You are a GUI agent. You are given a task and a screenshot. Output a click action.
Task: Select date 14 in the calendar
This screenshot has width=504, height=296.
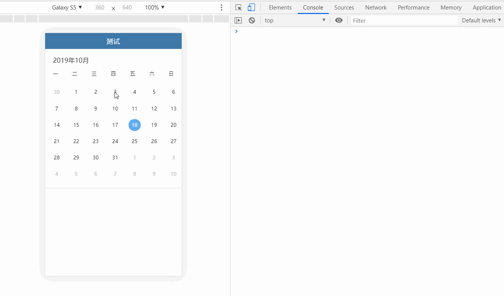(x=57, y=125)
